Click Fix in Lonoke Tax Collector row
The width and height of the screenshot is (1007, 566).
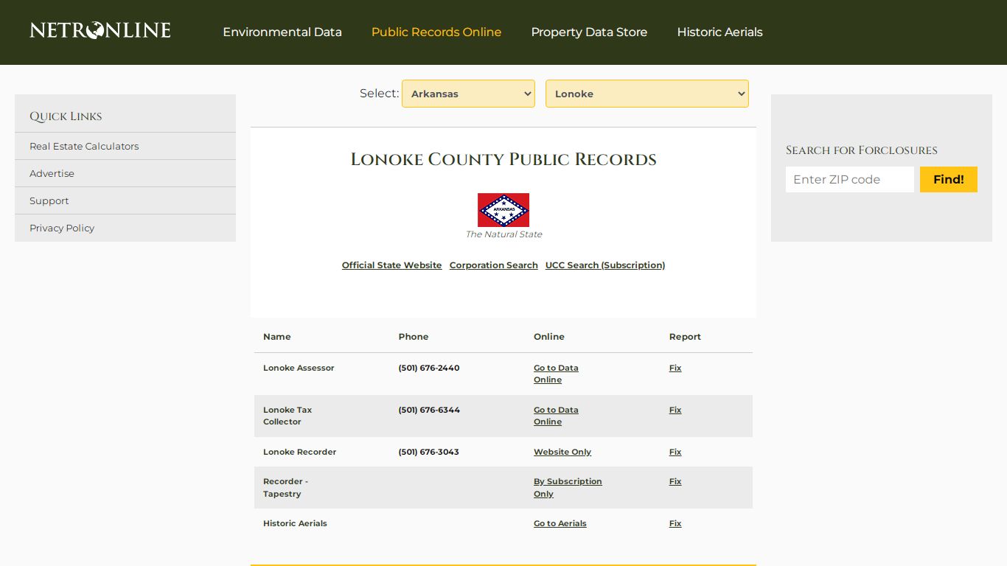pyautogui.click(x=675, y=410)
